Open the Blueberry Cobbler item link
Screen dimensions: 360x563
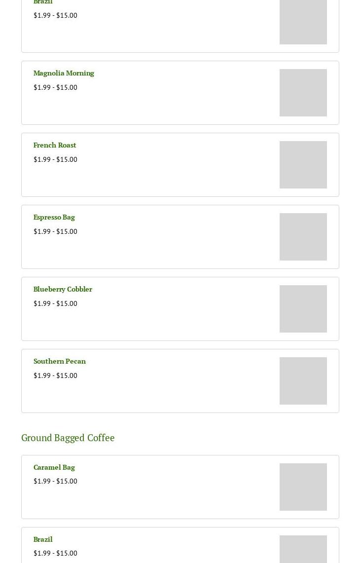63,289
